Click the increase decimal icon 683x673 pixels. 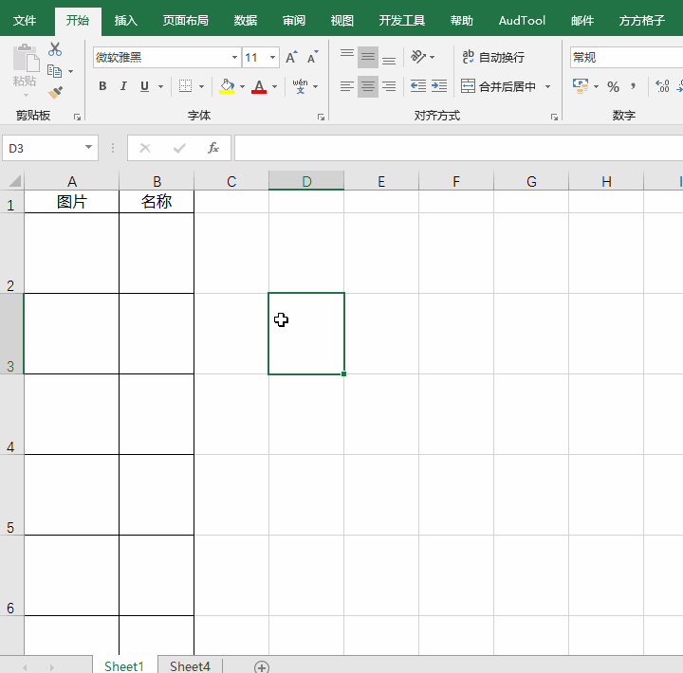(x=662, y=86)
